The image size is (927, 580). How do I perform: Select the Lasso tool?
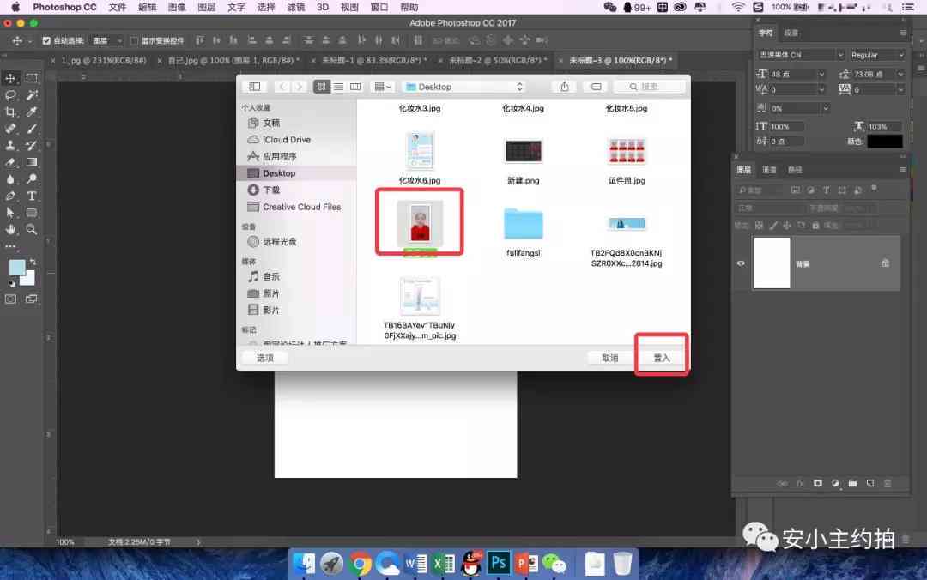coord(10,94)
